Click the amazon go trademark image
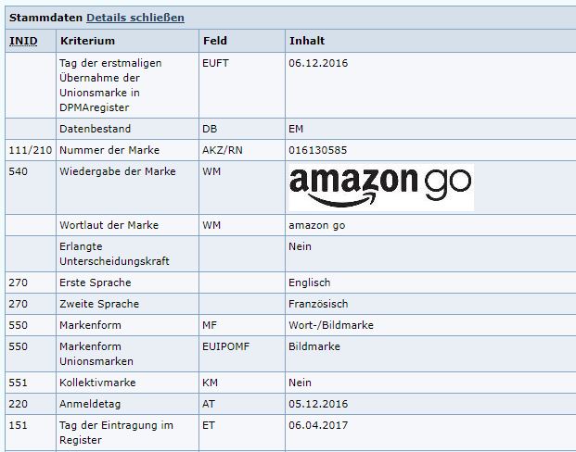The height and width of the screenshot is (452, 576). tap(381, 187)
